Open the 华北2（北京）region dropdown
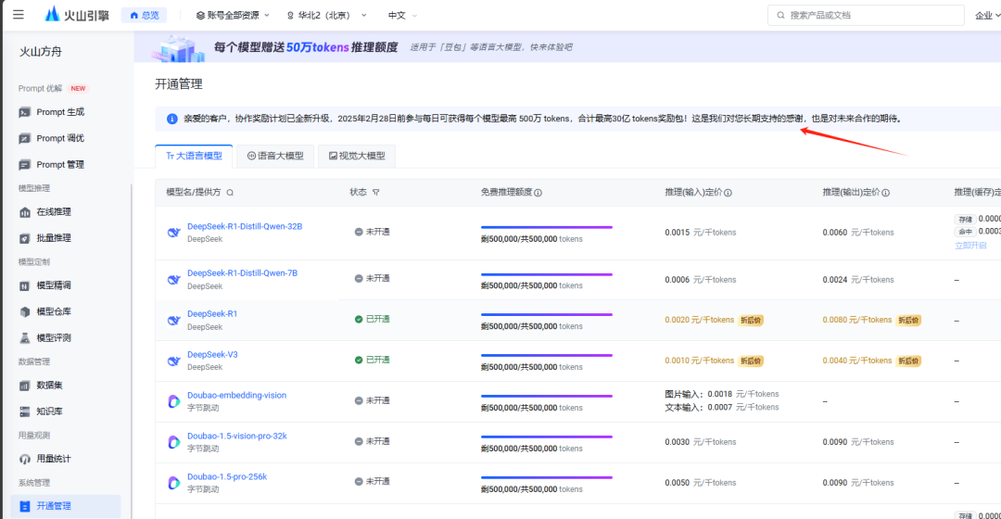 pyautogui.click(x=327, y=16)
